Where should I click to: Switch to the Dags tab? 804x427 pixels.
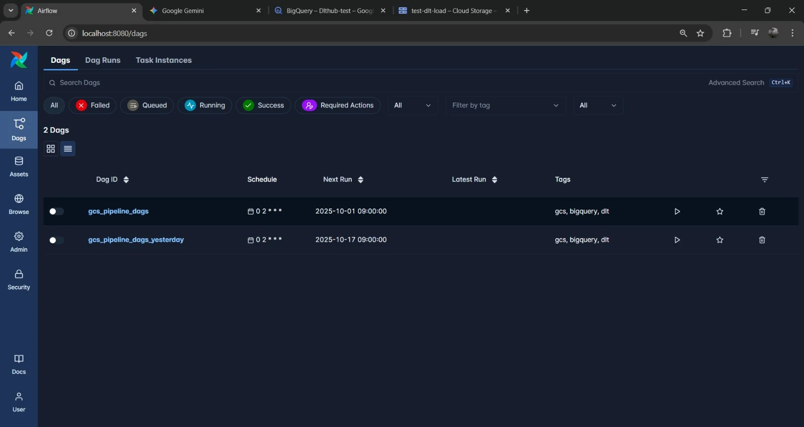point(60,60)
